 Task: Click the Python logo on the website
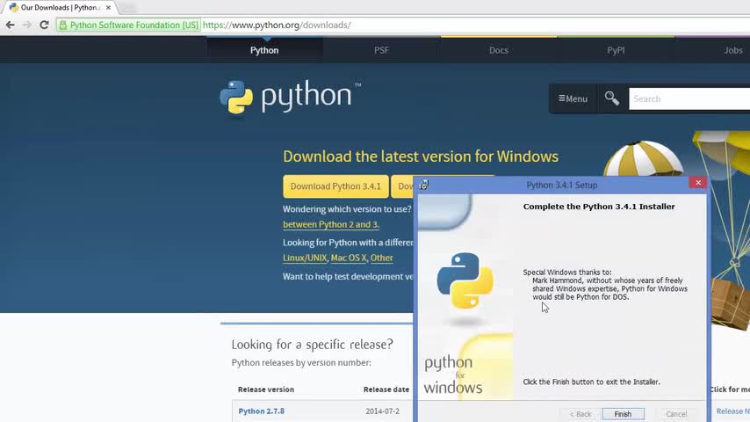point(291,98)
